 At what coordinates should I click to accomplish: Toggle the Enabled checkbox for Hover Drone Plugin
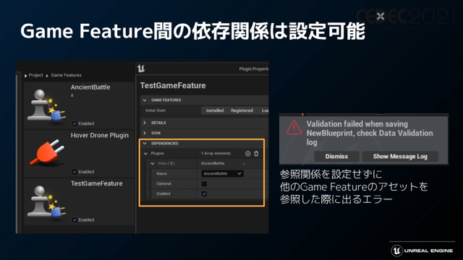[x=75, y=172]
